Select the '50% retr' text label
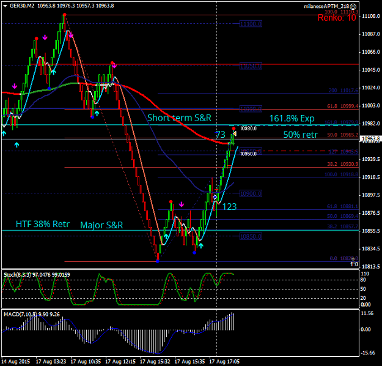The image size is (382, 366). (x=301, y=135)
